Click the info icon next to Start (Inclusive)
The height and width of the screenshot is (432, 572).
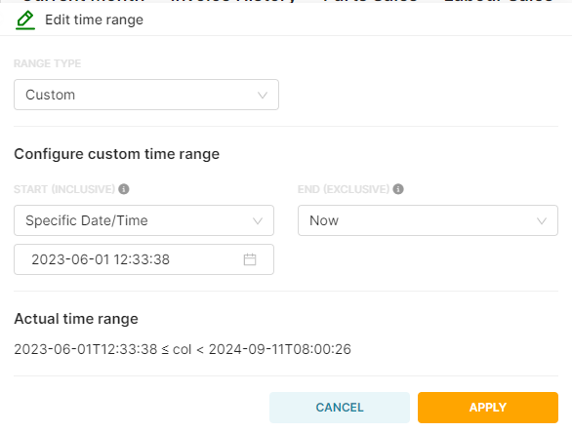pos(124,189)
